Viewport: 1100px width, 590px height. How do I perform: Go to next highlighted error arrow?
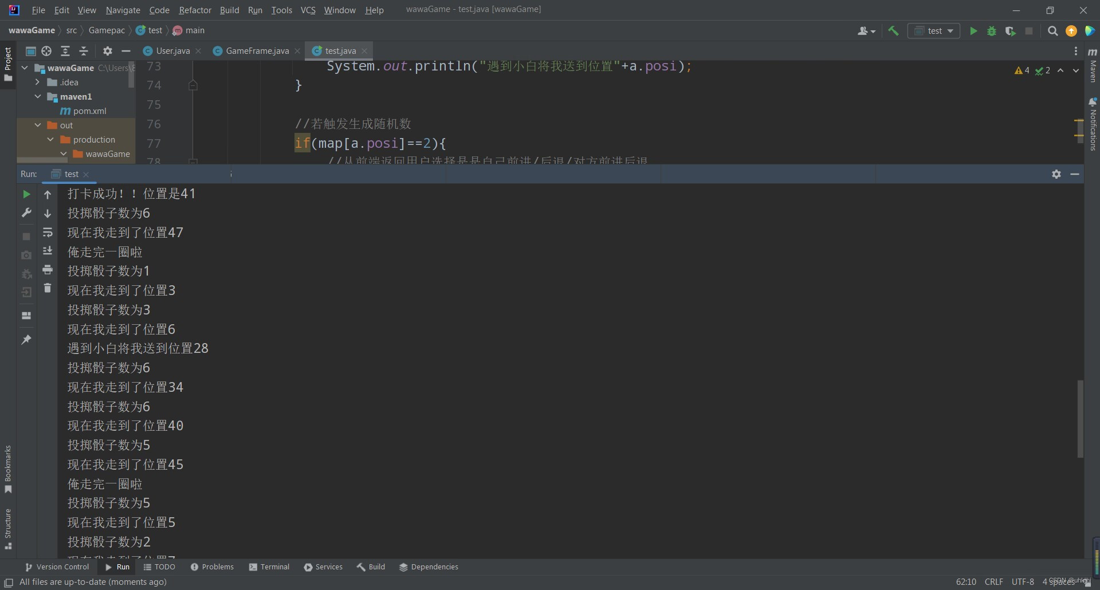[1076, 70]
